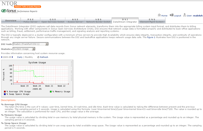
Task: Click the % Swap Space Usage description heading
Action: pyautogui.click(x=14, y=123)
